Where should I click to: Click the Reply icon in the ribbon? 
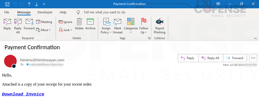7,23
